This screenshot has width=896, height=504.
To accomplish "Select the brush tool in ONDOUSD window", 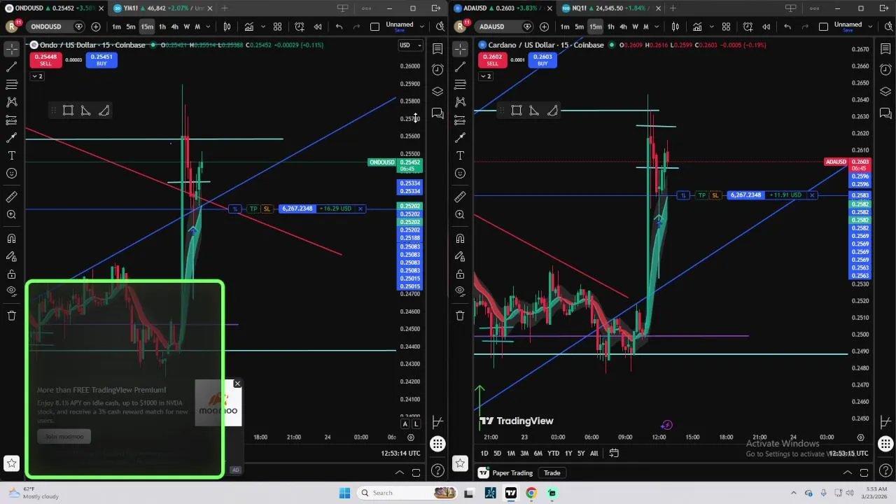I will click(11, 138).
